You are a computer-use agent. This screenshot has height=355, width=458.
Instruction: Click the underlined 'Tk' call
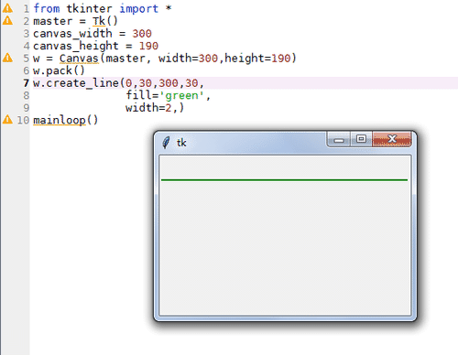click(99, 21)
